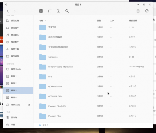
Task: Click System Volume Information name text
Action: pyautogui.click(x=60, y=67)
